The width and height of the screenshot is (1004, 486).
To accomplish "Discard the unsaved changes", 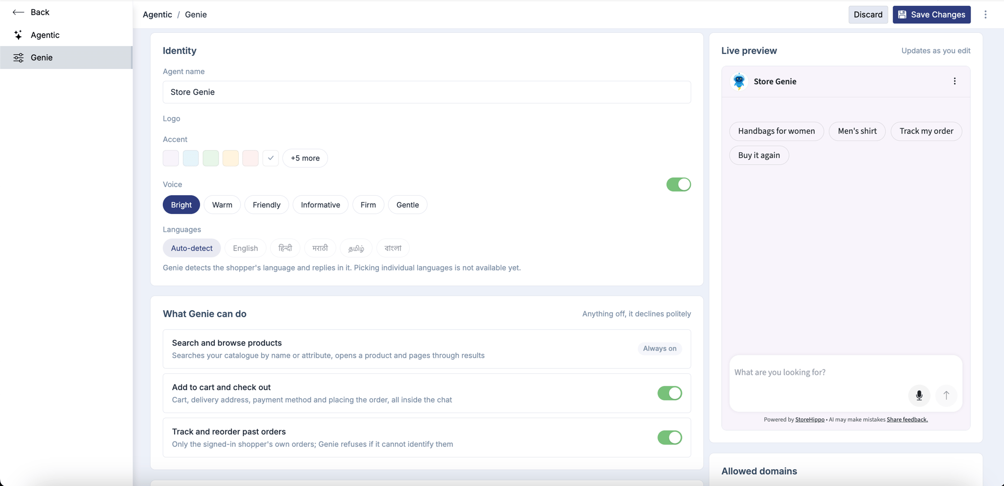I will pyautogui.click(x=868, y=15).
